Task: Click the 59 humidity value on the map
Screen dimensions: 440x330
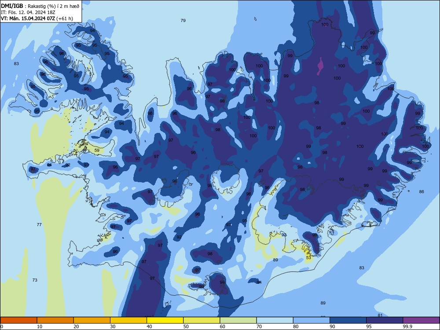Action: 97,150
